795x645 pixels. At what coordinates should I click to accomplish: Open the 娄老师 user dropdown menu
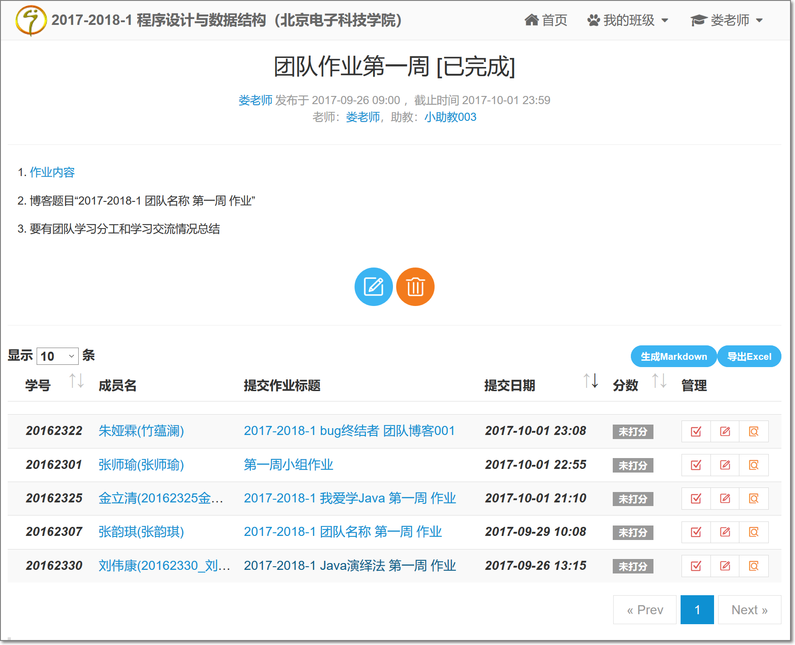pos(727,20)
